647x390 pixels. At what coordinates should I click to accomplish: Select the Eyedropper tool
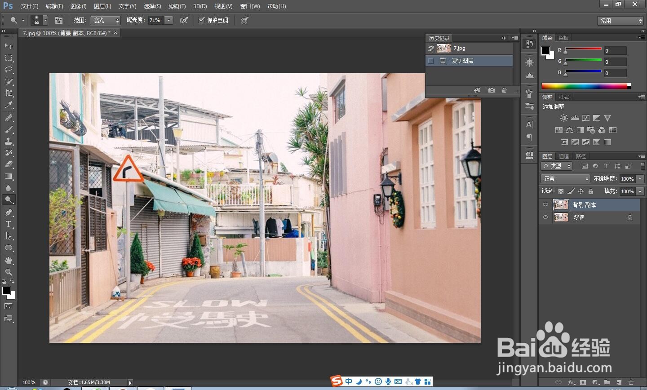click(8, 105)
